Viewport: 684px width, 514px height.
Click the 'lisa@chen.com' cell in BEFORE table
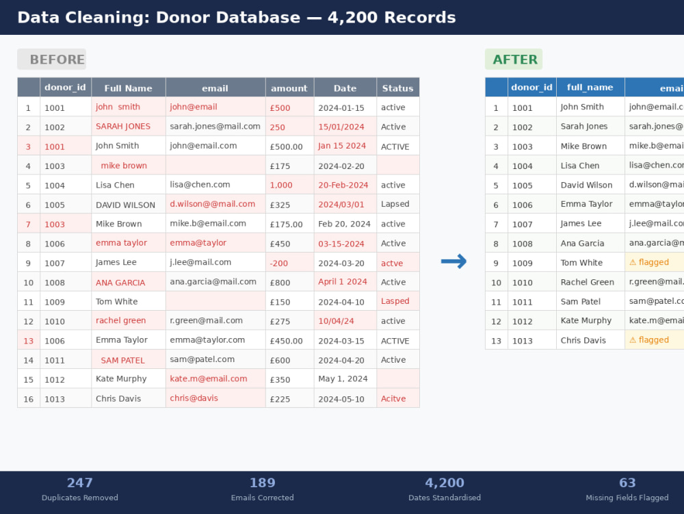(x=215, y=185)
